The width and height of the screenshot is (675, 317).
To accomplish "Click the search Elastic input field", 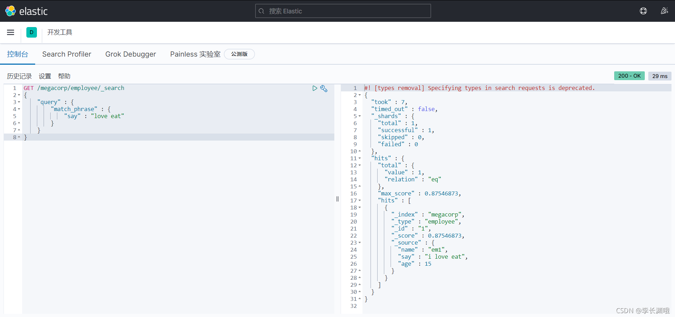I will pyautogui.click(x=343, y=11).
